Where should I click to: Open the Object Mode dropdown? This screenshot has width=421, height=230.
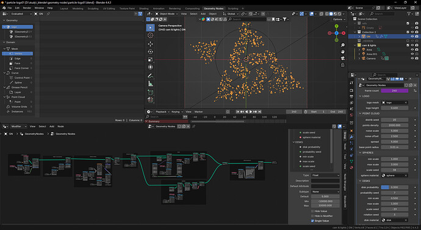click(167, 13)
